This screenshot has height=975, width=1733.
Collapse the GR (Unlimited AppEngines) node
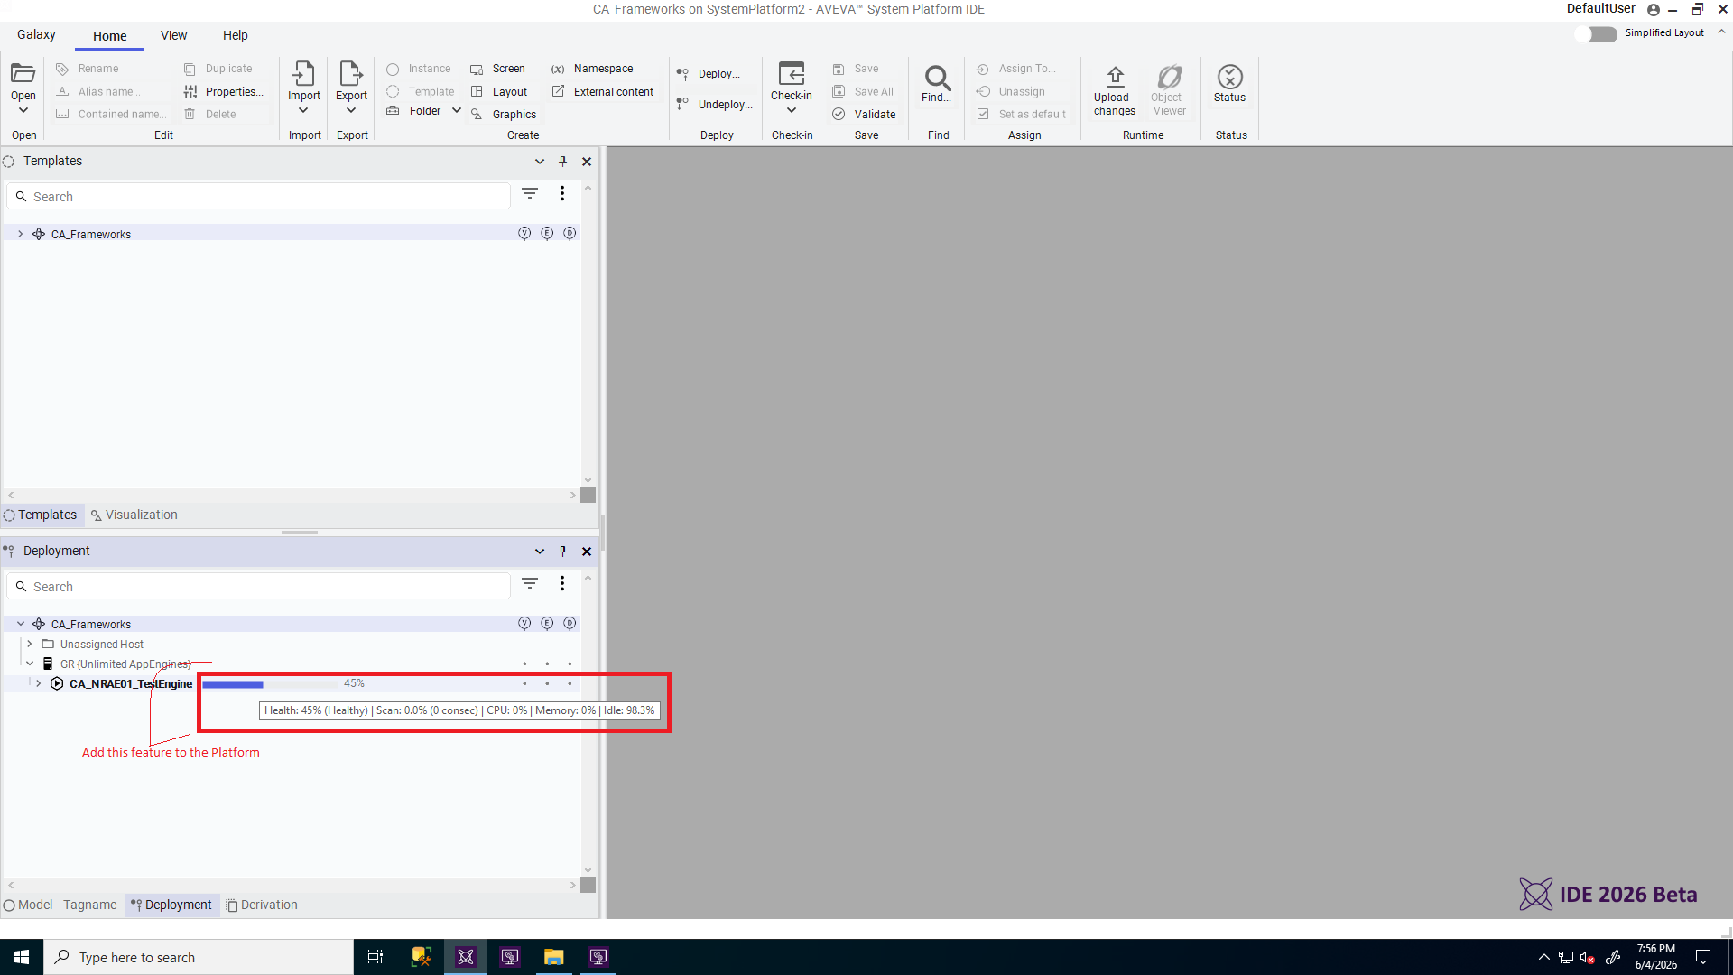pyautogui.click(x=30, y=664)
